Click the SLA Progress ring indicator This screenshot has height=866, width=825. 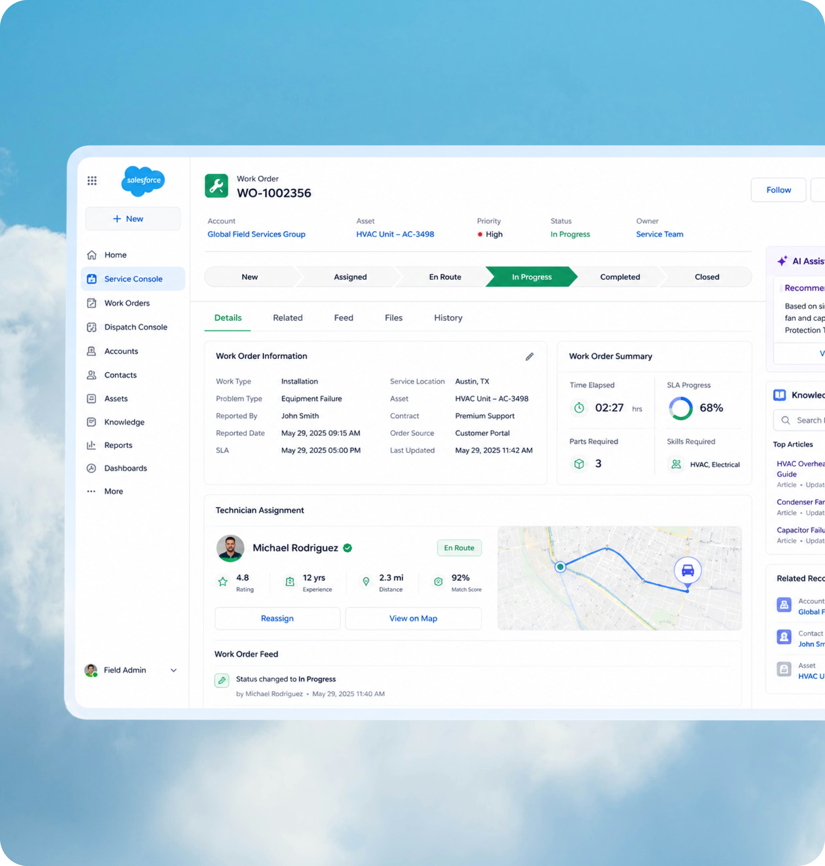(681, 408)
